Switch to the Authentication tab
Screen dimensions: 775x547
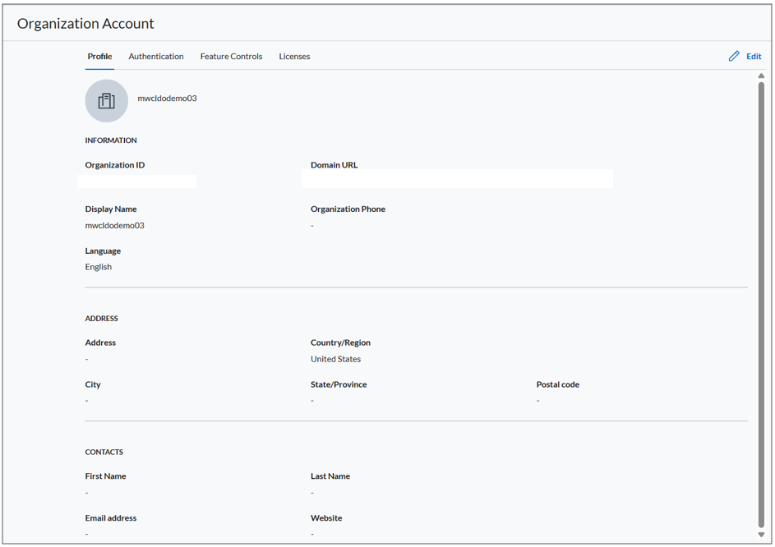point(155,57)
